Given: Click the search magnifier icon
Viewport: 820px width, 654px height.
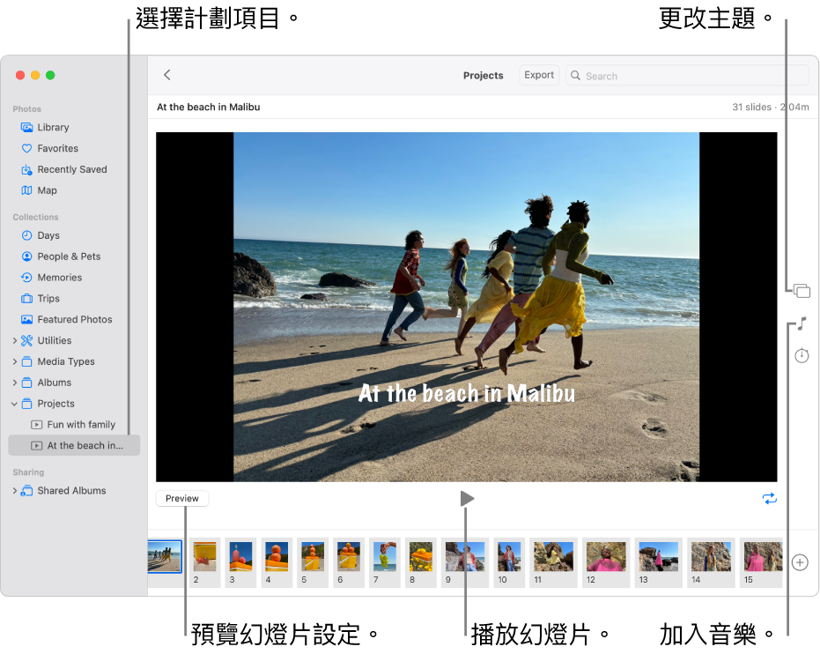Looking at the screenshot, I should pos(575,75).
